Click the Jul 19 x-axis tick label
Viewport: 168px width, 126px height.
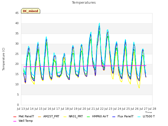pos(73,109)
